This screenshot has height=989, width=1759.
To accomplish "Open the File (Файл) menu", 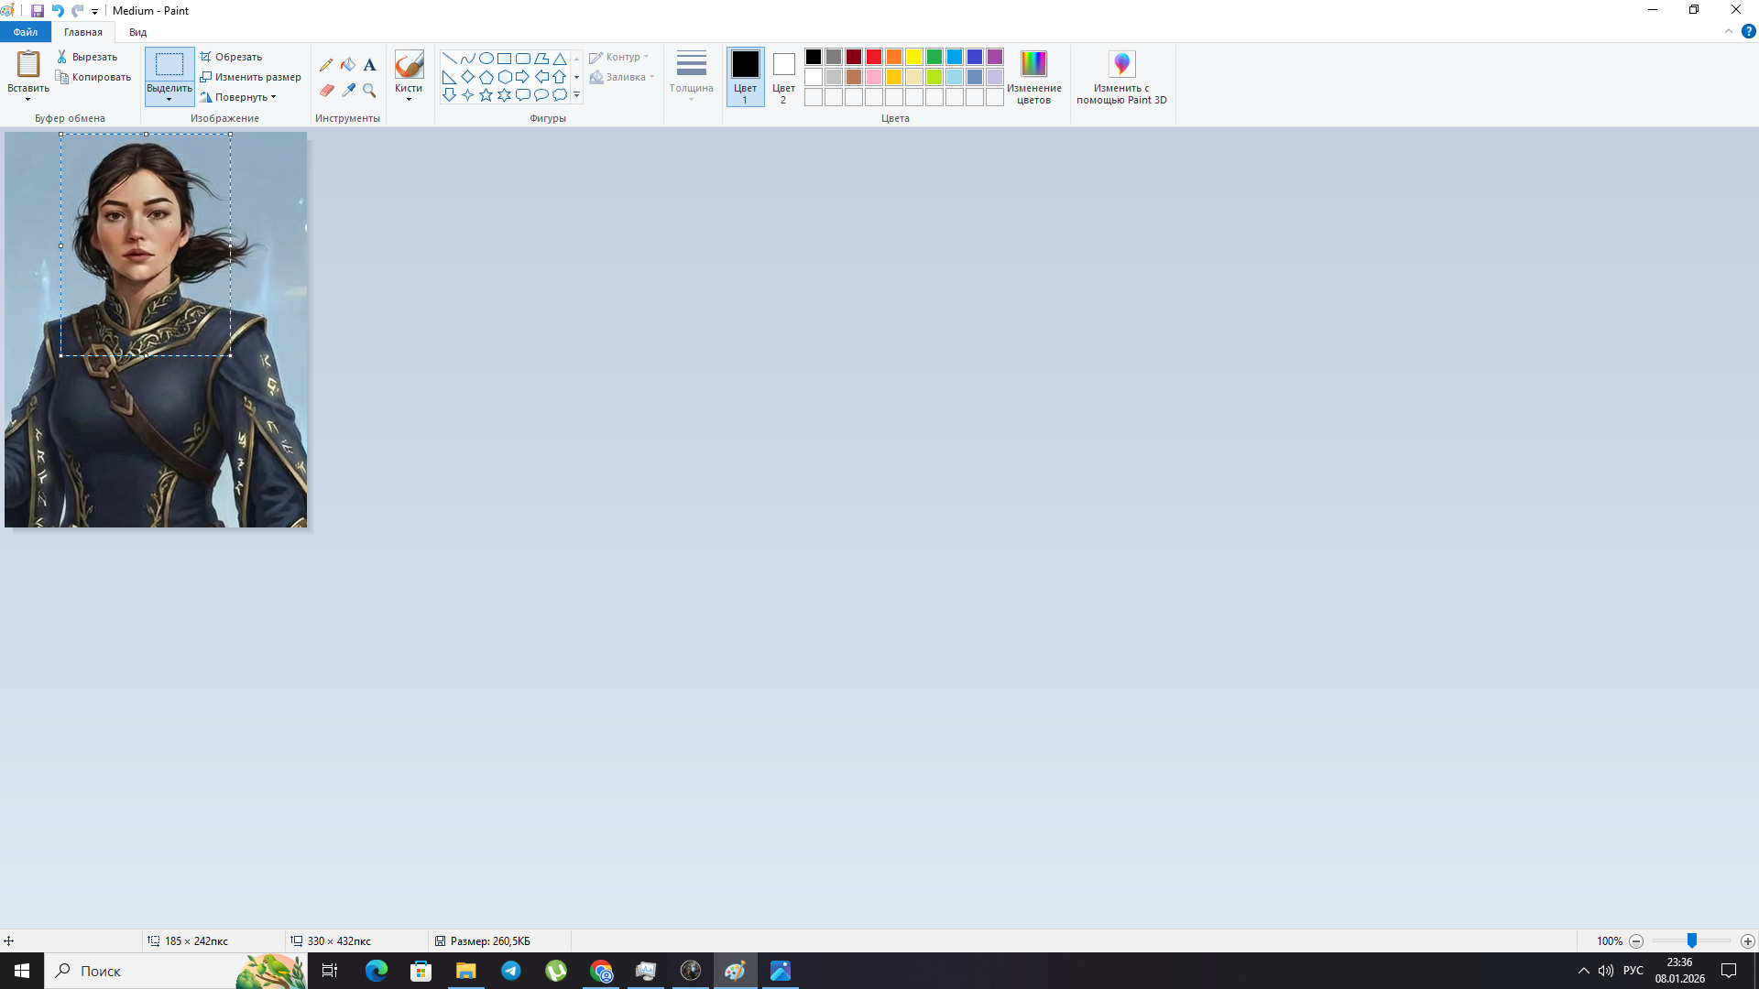I will pyautogui.click(x=26, y=32).
